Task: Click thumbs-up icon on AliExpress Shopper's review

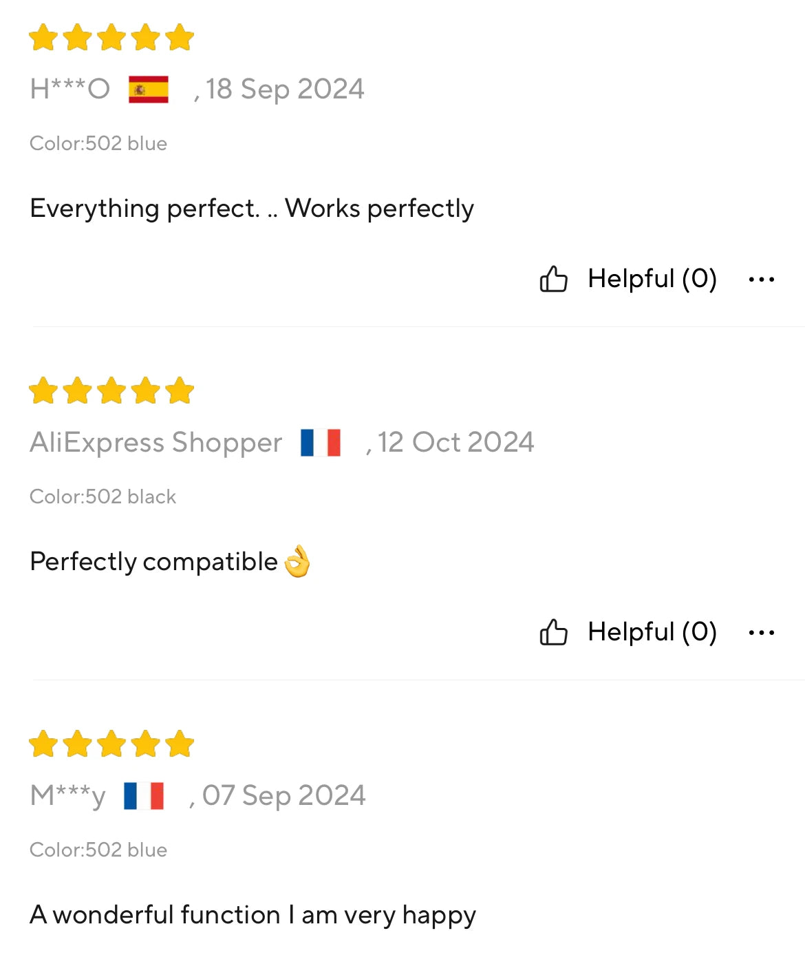Action: point(553,632)
